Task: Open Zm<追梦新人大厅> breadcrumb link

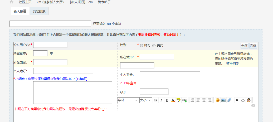Action: (51, 2)
